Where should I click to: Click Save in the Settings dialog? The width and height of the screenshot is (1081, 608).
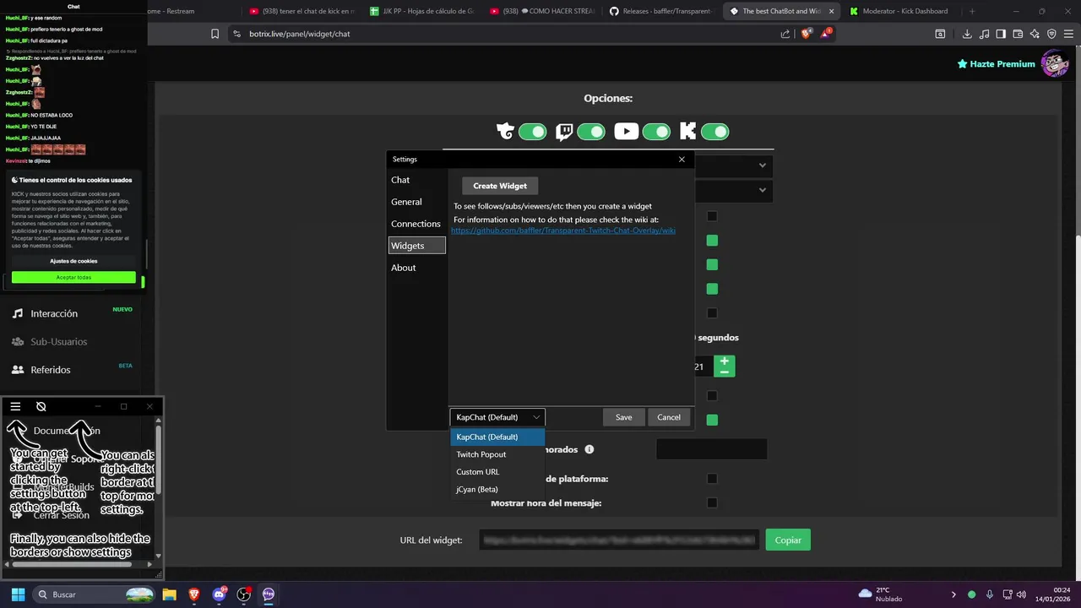click(x=623, y=417)
